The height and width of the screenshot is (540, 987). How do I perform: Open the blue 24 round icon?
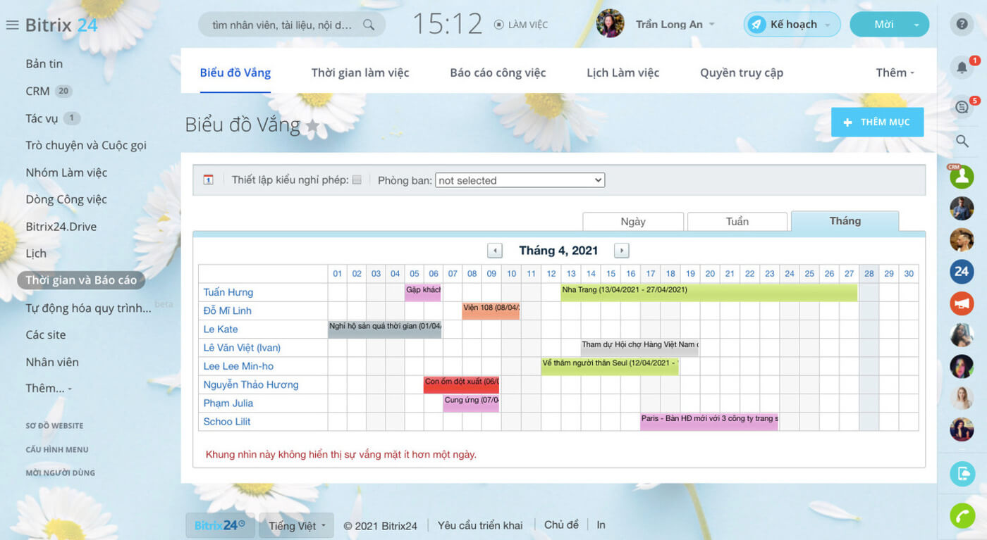click(x=962, y=271)
